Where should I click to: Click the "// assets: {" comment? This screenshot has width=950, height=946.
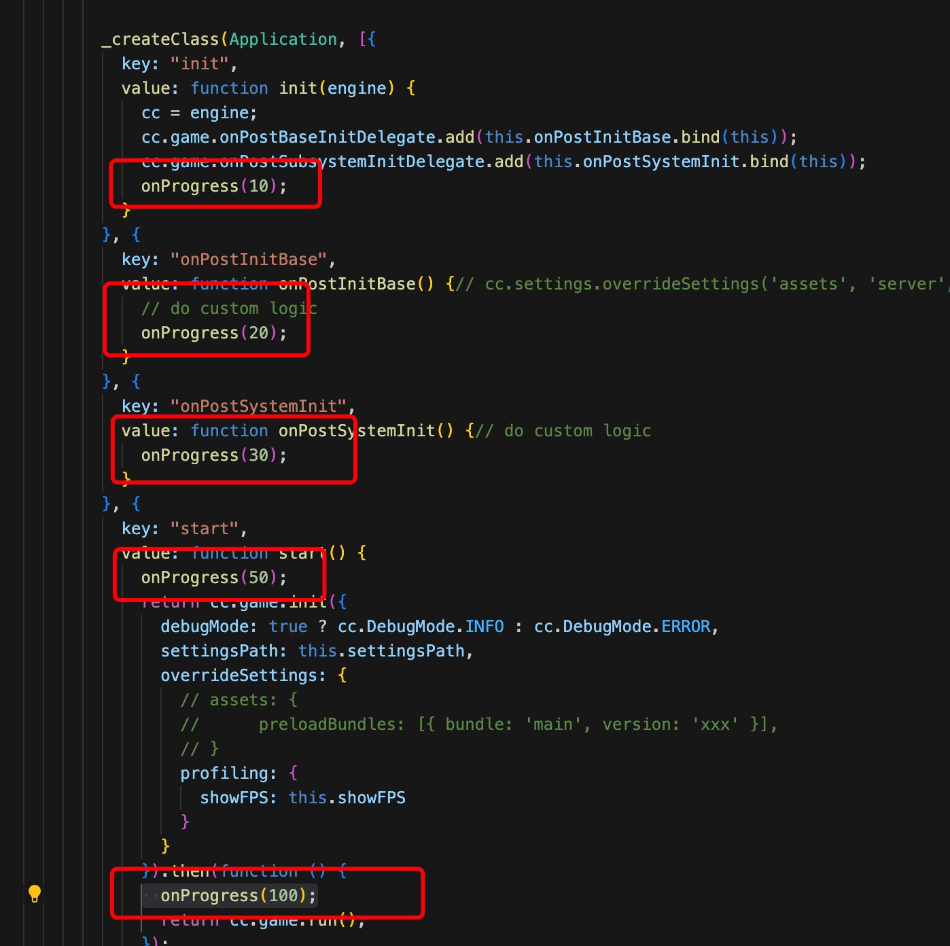coord(239,700)
